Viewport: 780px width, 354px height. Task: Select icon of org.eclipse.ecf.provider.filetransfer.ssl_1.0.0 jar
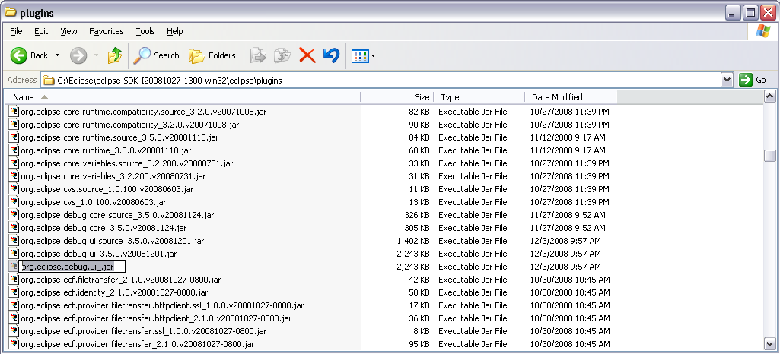click(x=14, y=331)
